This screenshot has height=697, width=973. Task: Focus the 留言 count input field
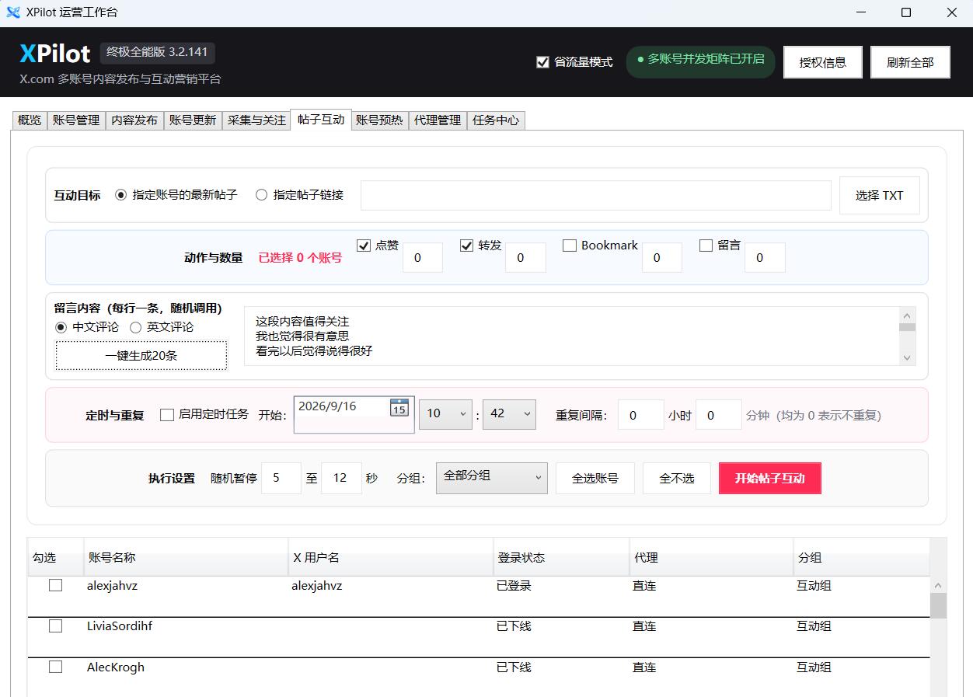[x=765, y=257]
